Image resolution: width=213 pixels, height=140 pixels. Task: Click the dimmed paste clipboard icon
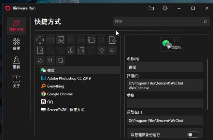pyautogui.click(x=91, y=50)
